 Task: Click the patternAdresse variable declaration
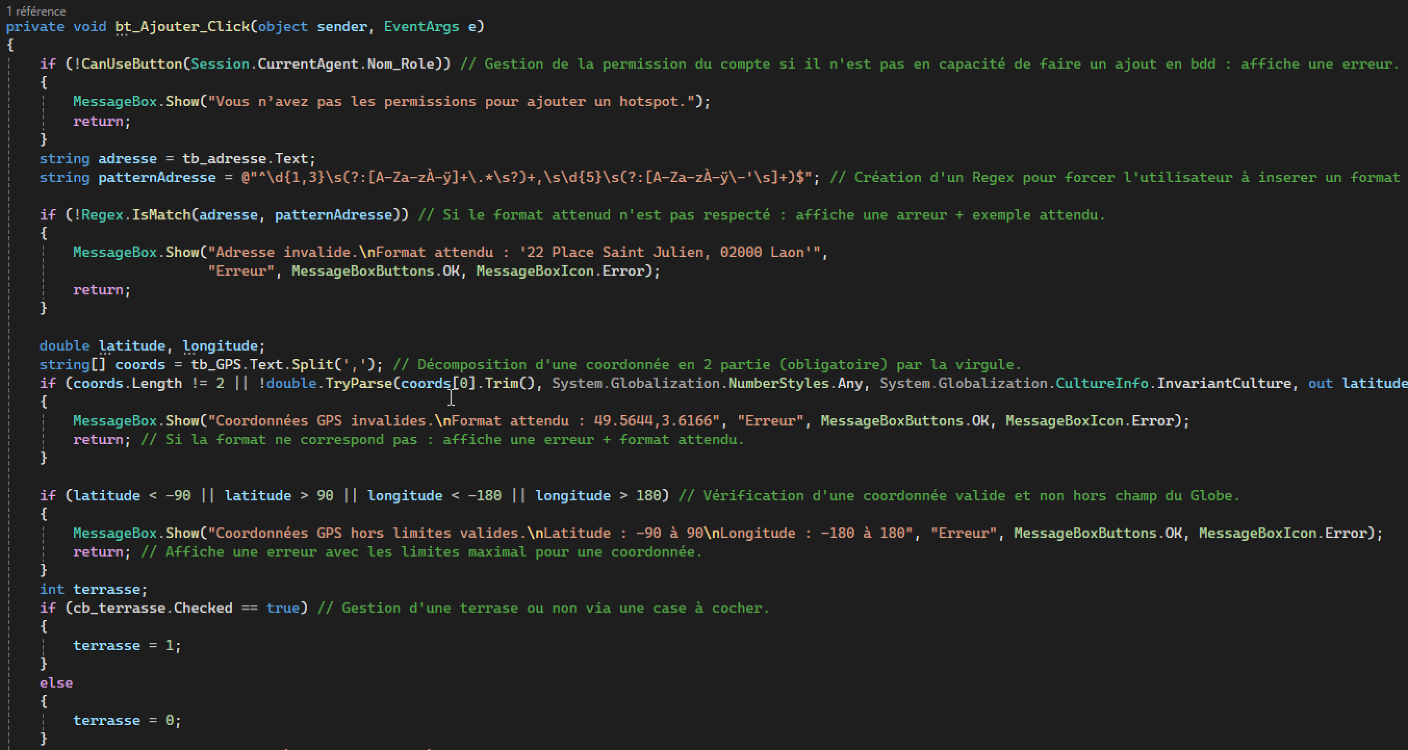point(156,177)
